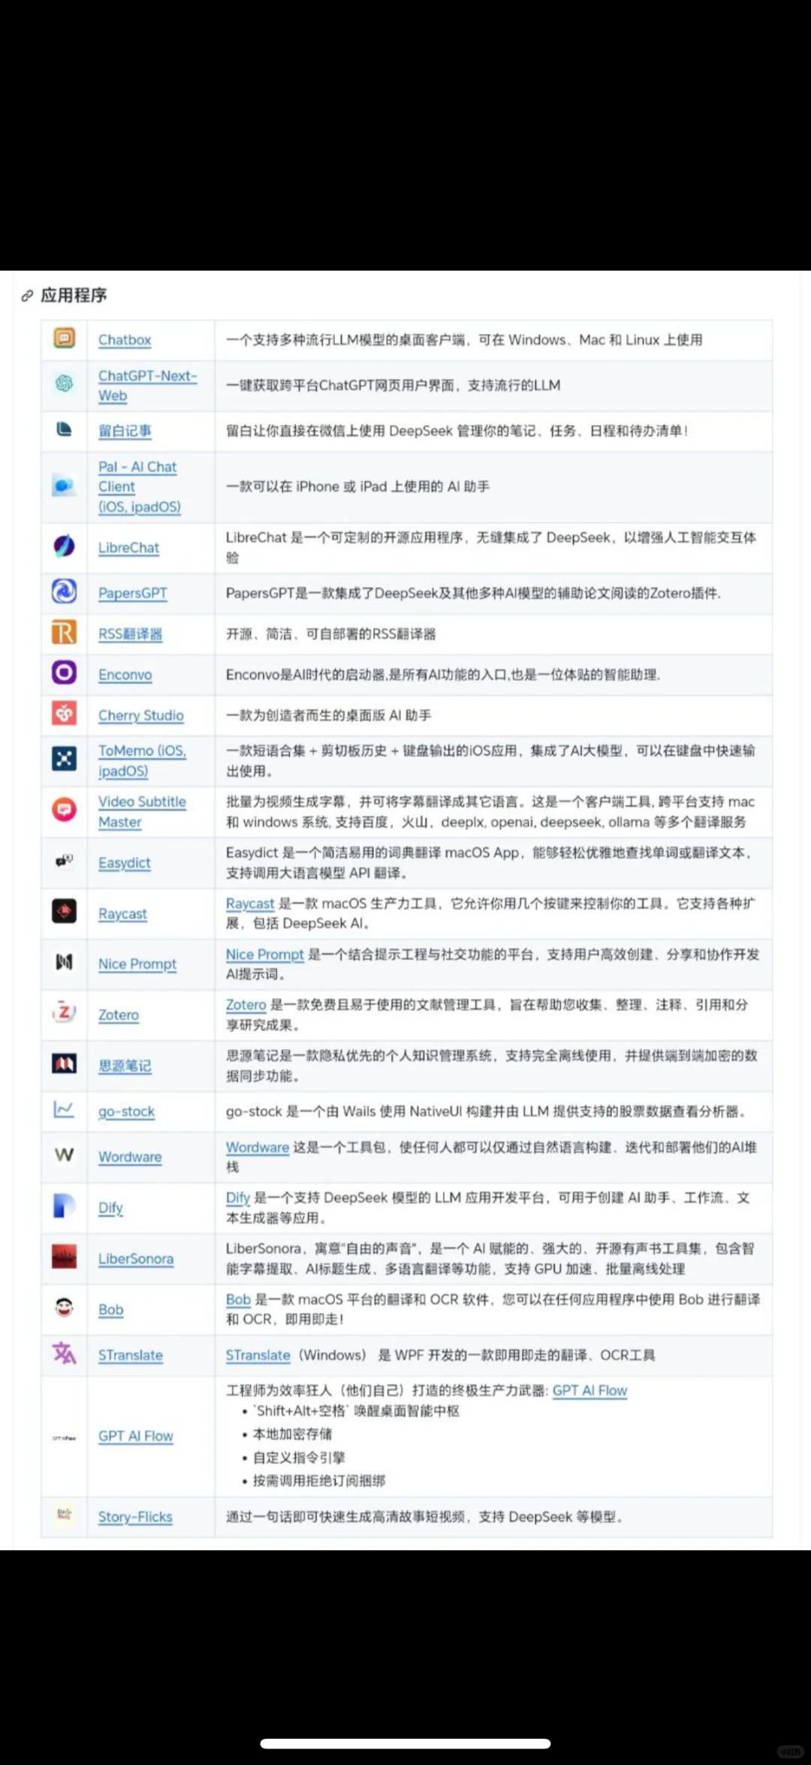Click Raycast link inside its description

250,904
